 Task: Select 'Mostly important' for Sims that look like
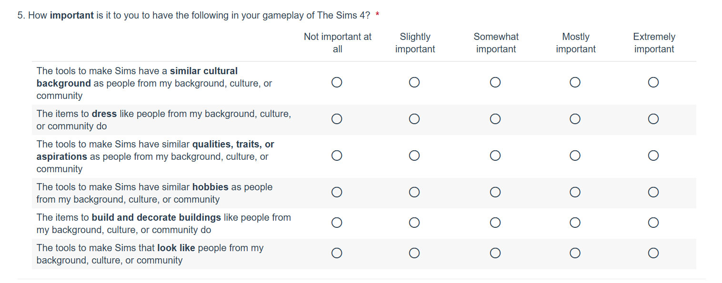point(575,253)
